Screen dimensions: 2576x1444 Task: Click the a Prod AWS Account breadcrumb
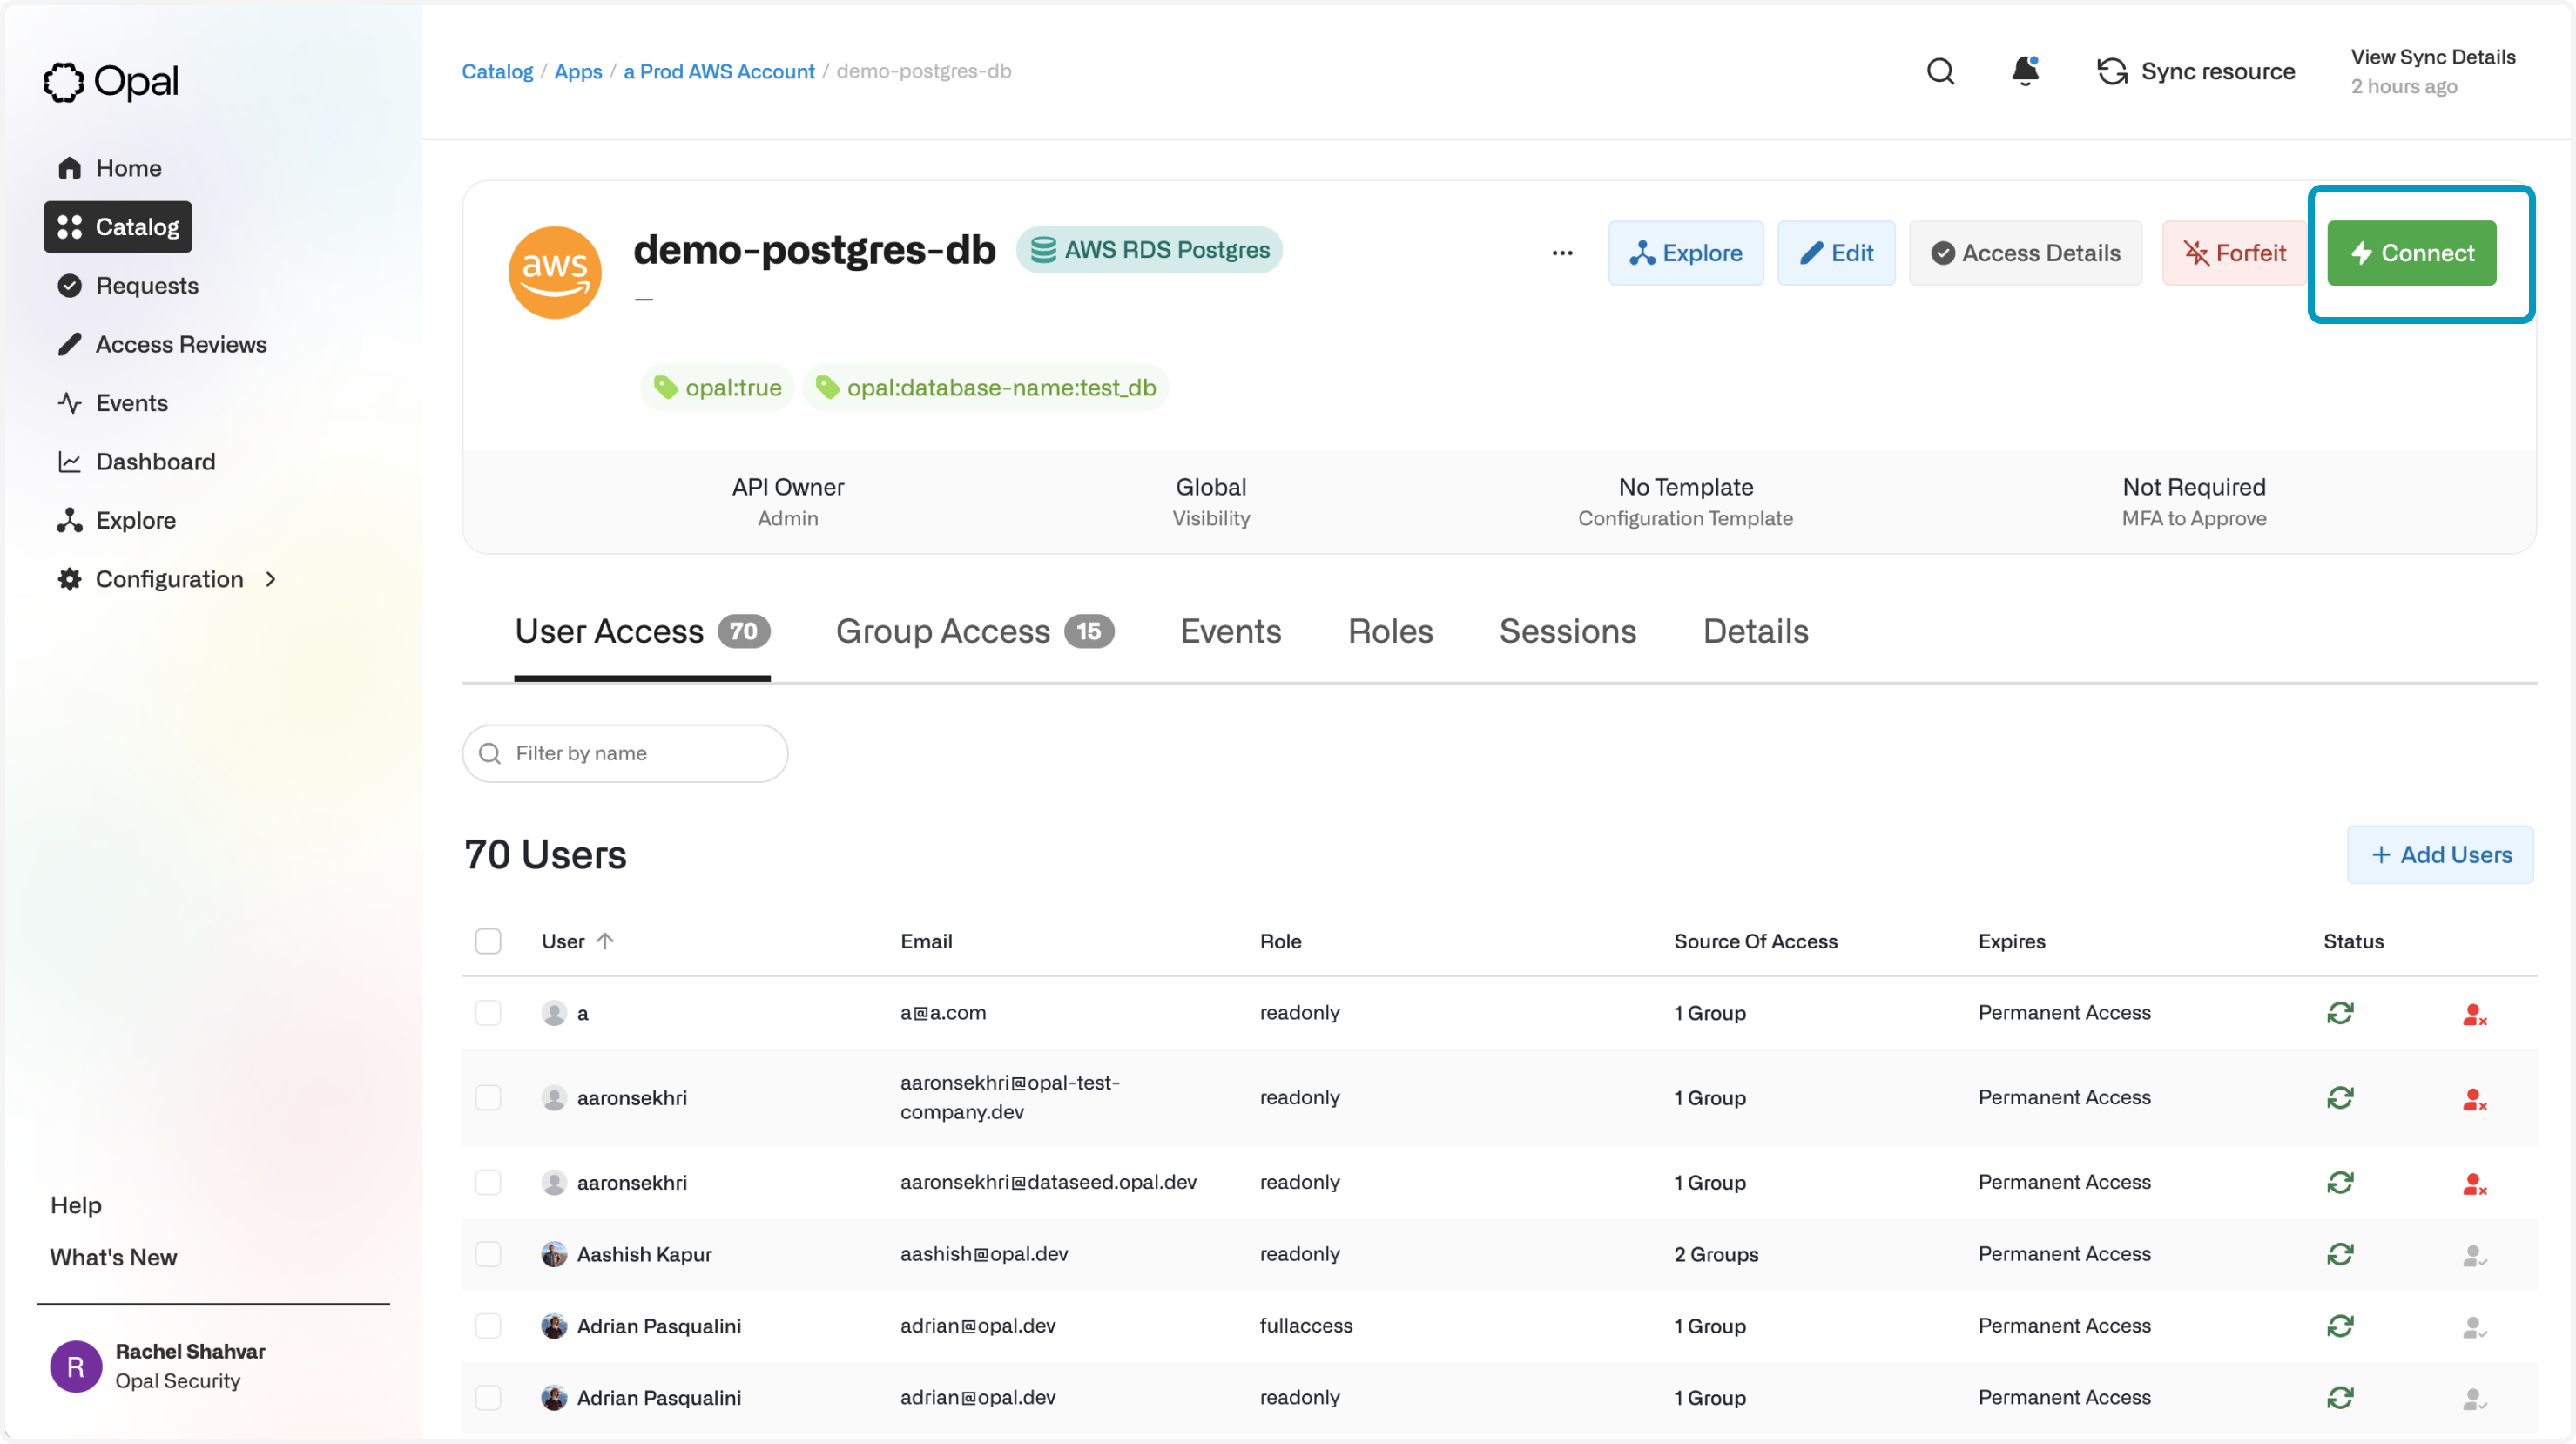[x=719, y=72]
